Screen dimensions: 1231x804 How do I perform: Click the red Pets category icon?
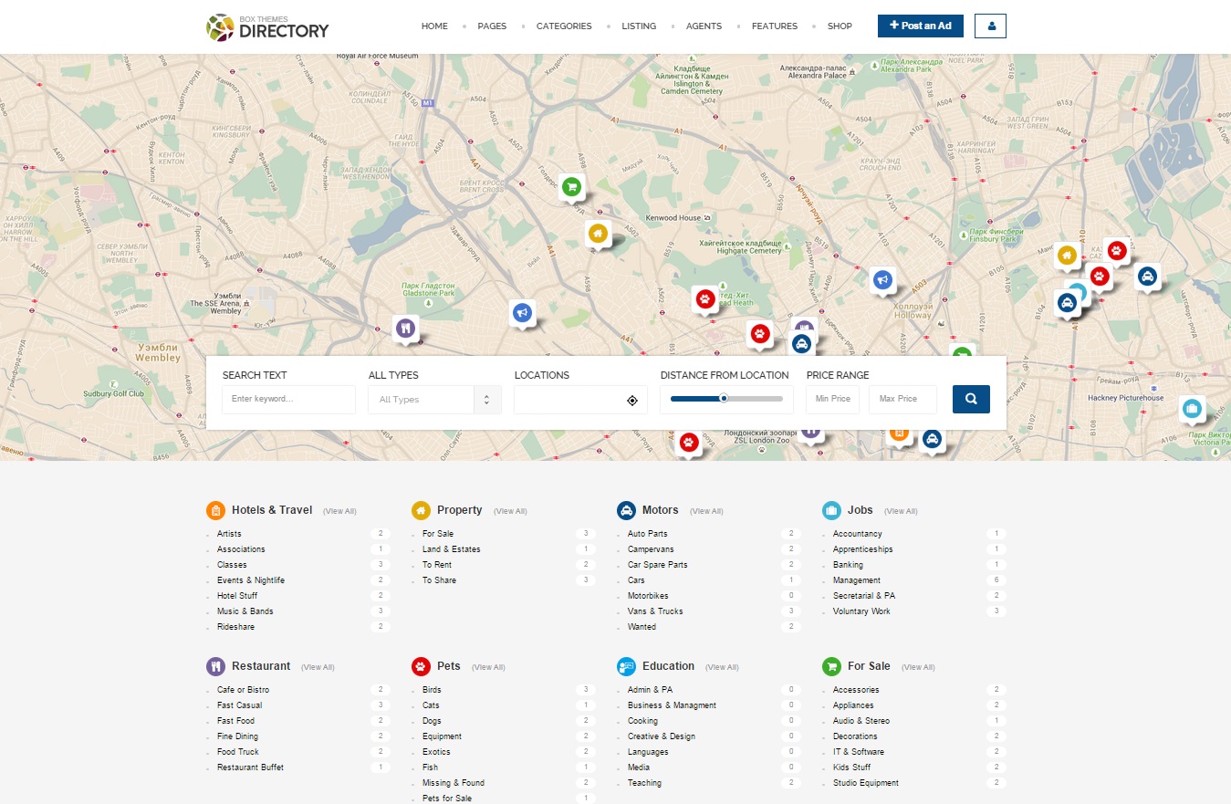click(x=421, y=666)
